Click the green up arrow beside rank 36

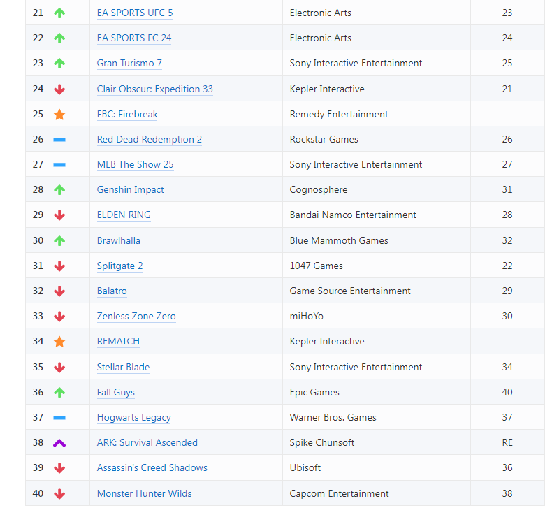pyautogui.click(x=59, y=393)
